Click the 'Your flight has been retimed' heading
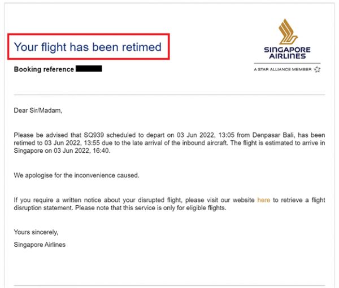This screenshot has width=339, height=288. (88, 47)
